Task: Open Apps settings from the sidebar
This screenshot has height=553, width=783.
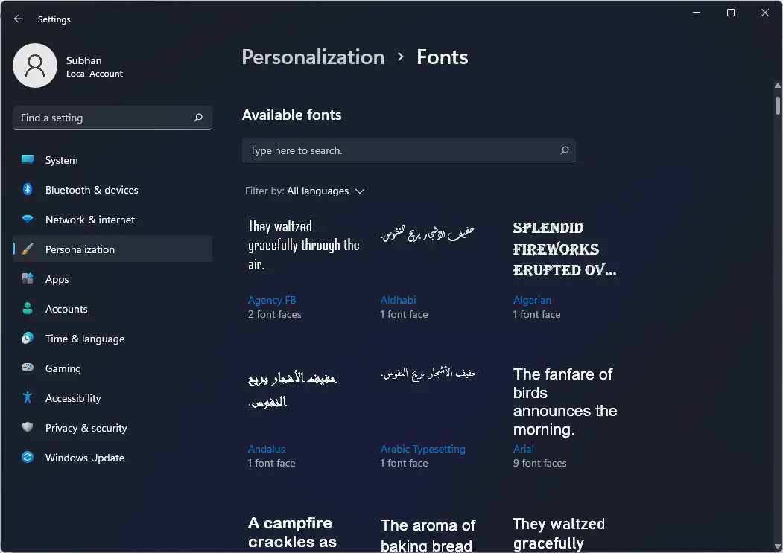Action: point(27,279)
